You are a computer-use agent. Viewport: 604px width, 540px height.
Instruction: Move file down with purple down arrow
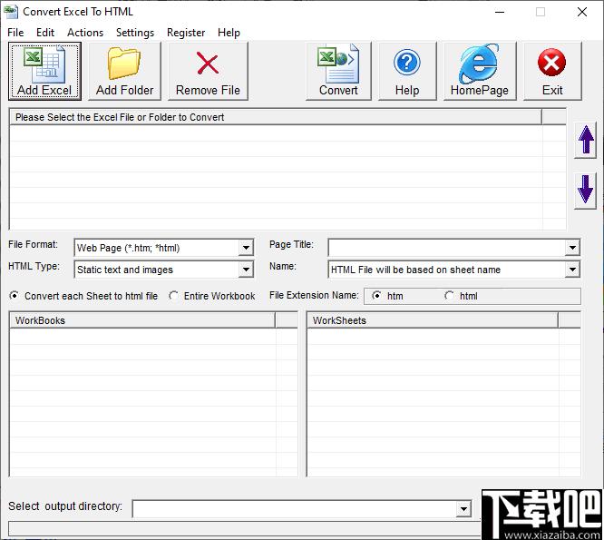(x=586, y=191)
